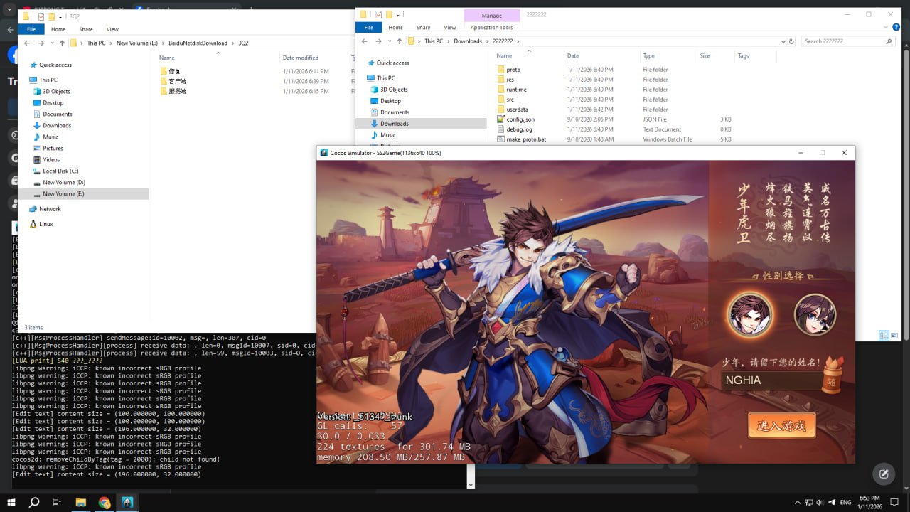
Task: Toggle large icons view in explorer corner
Action: [x=895, y=336]
